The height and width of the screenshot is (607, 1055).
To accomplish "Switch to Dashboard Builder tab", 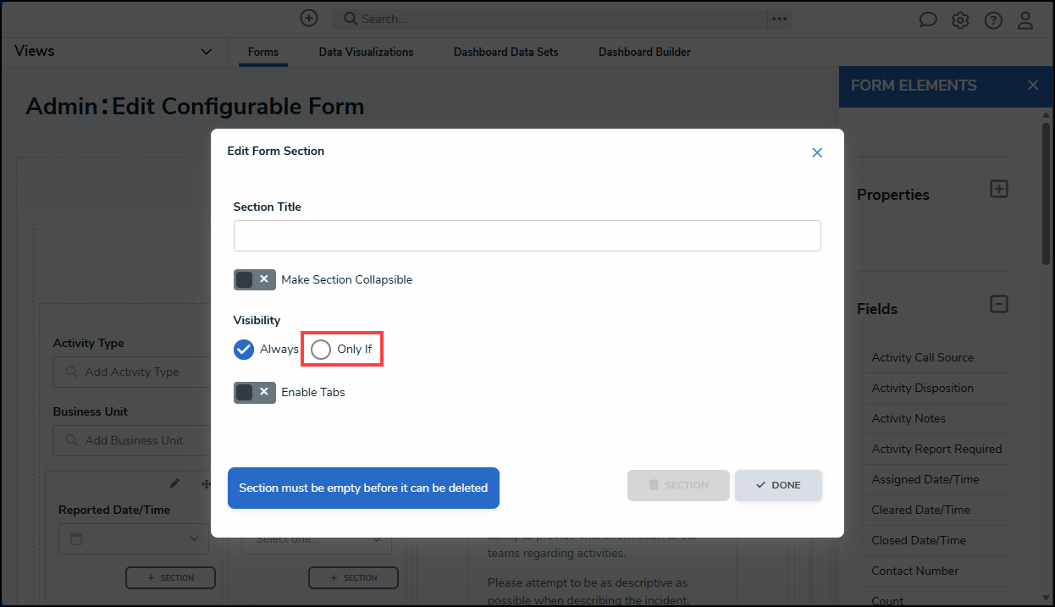I will [x=644, y=52].
